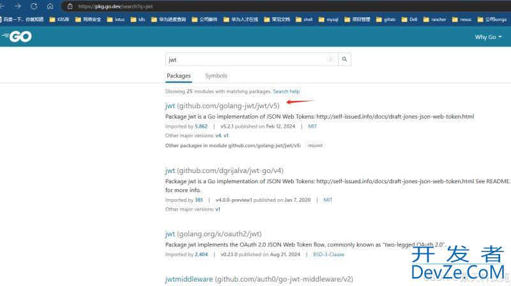
Task: Open the MIT license link for golang-jwt
Action: coord(312,126)
